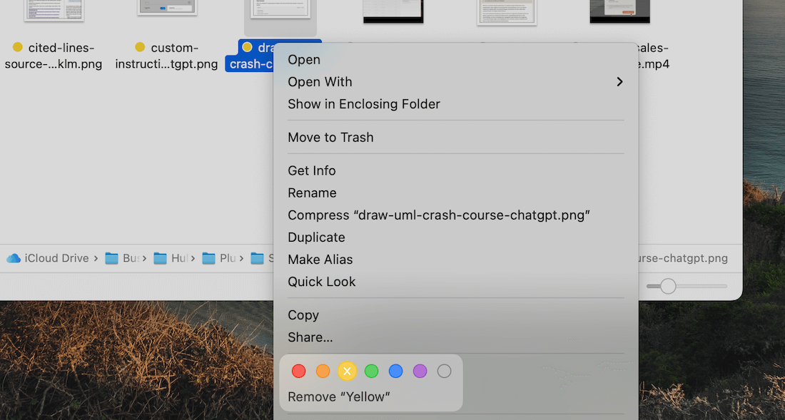The width and height of the screenshot is (785, 420).
Task: Apply the green tag color
Action: pyautogui.click(x=371, y=371)
